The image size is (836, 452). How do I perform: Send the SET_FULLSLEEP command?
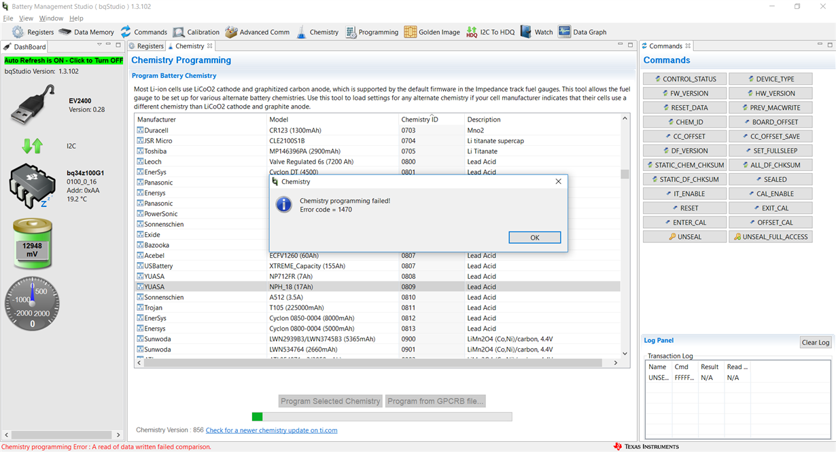coord(770,151)
